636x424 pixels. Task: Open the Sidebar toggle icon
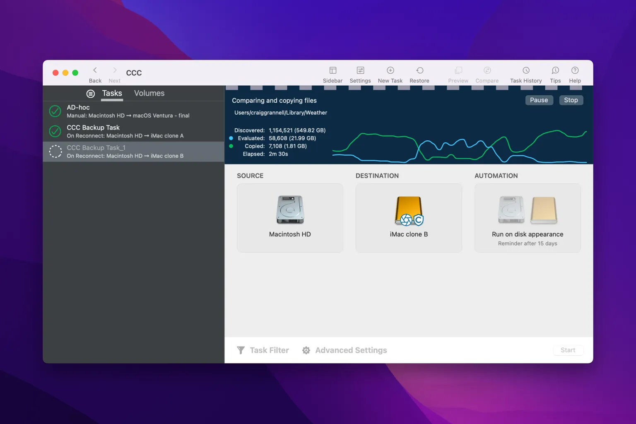coord(332,74)
